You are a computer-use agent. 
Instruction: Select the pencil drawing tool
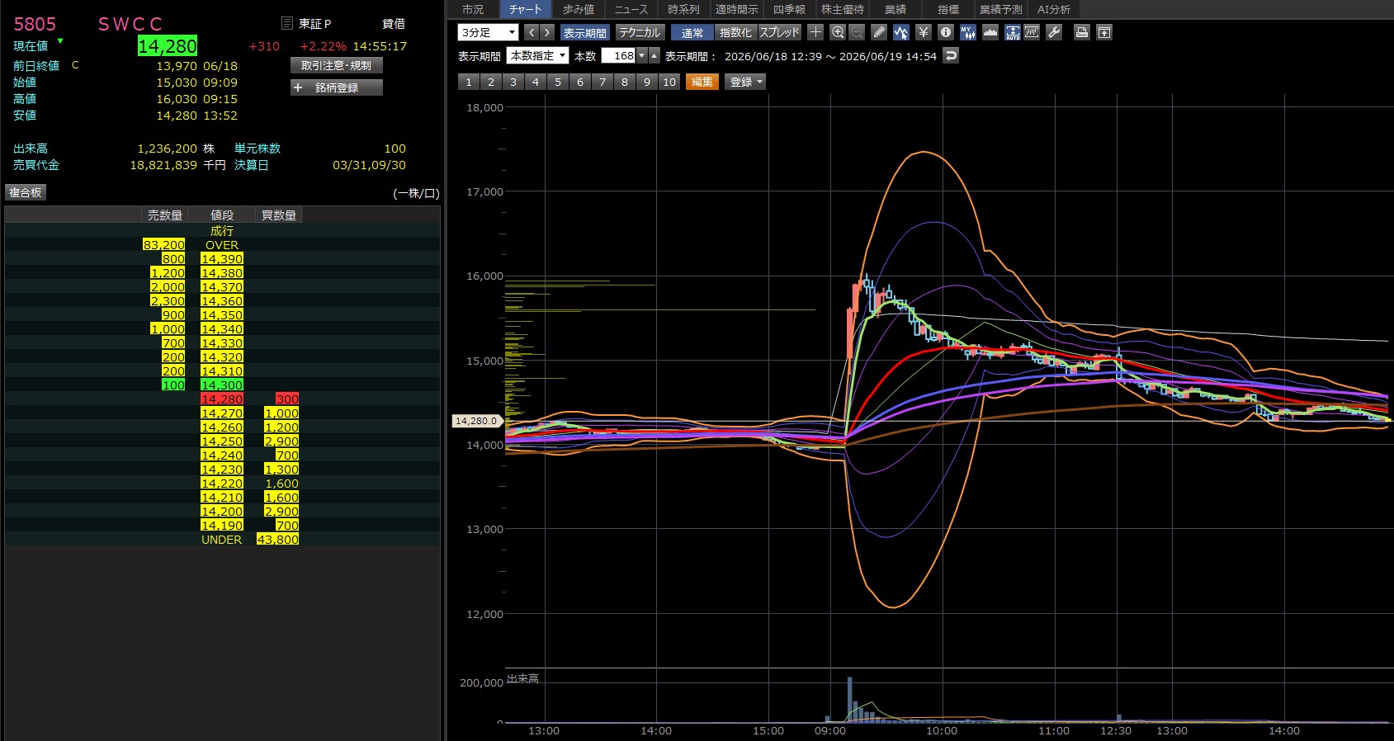(879, 32)
